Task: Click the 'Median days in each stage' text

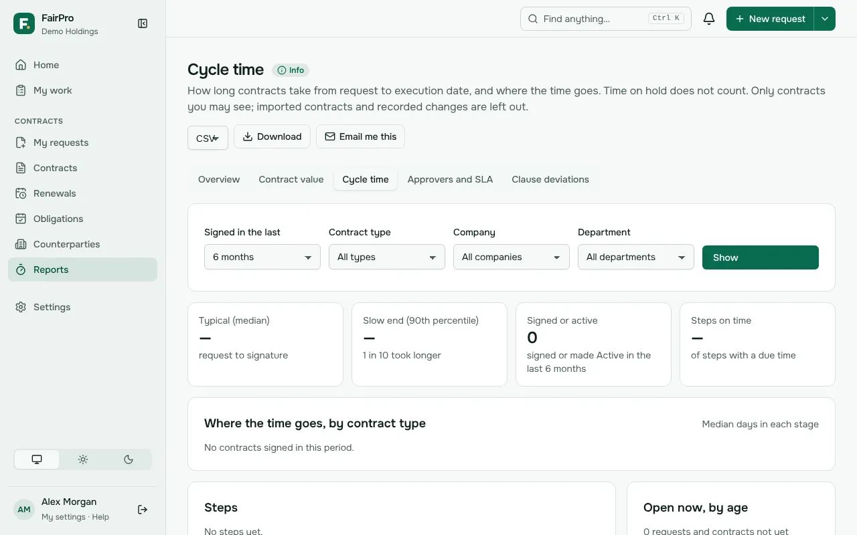Action: pos(760,424)
